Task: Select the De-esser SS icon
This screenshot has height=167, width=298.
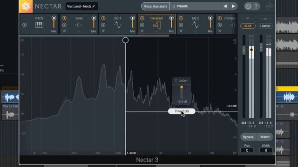Action: click(x=157, y=25)
